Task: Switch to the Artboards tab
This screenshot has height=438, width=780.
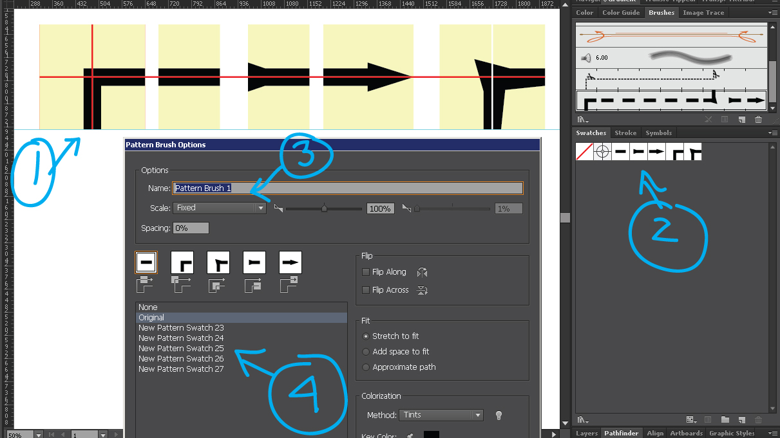Action: (686, 433)
